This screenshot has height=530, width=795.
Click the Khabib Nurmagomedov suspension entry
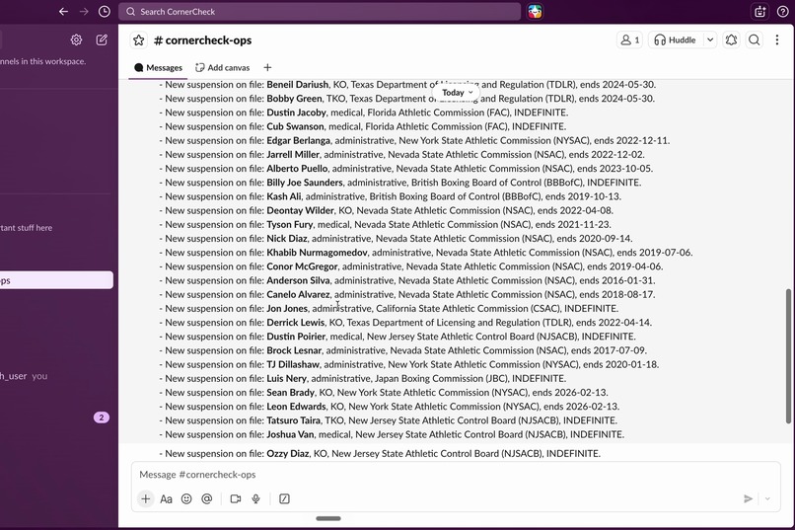426,252
